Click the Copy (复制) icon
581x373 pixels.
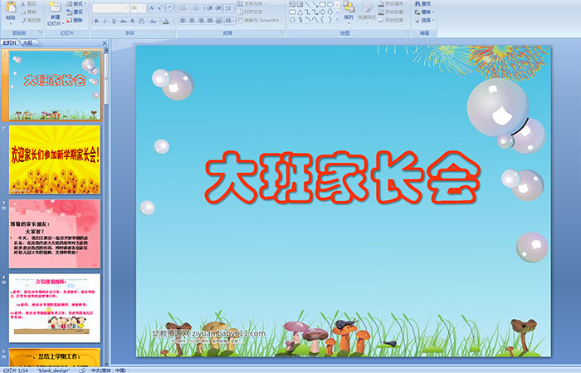[x=24, y=12]
